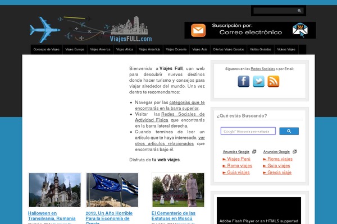This screenshot has height=224, width=337.
Task: Open 'Halloween en Transilvania, Rumania' article title
Action: point(52,216)
